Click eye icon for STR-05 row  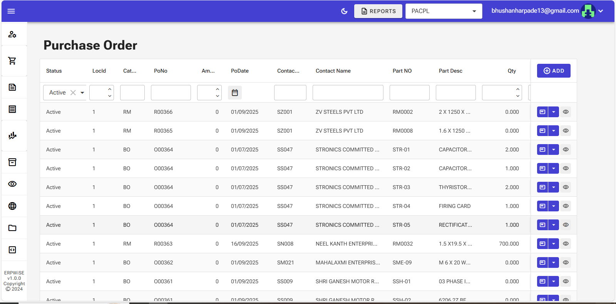566,225
